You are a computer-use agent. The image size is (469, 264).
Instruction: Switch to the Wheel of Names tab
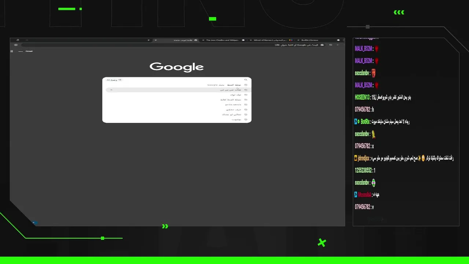tap(271, 40)
